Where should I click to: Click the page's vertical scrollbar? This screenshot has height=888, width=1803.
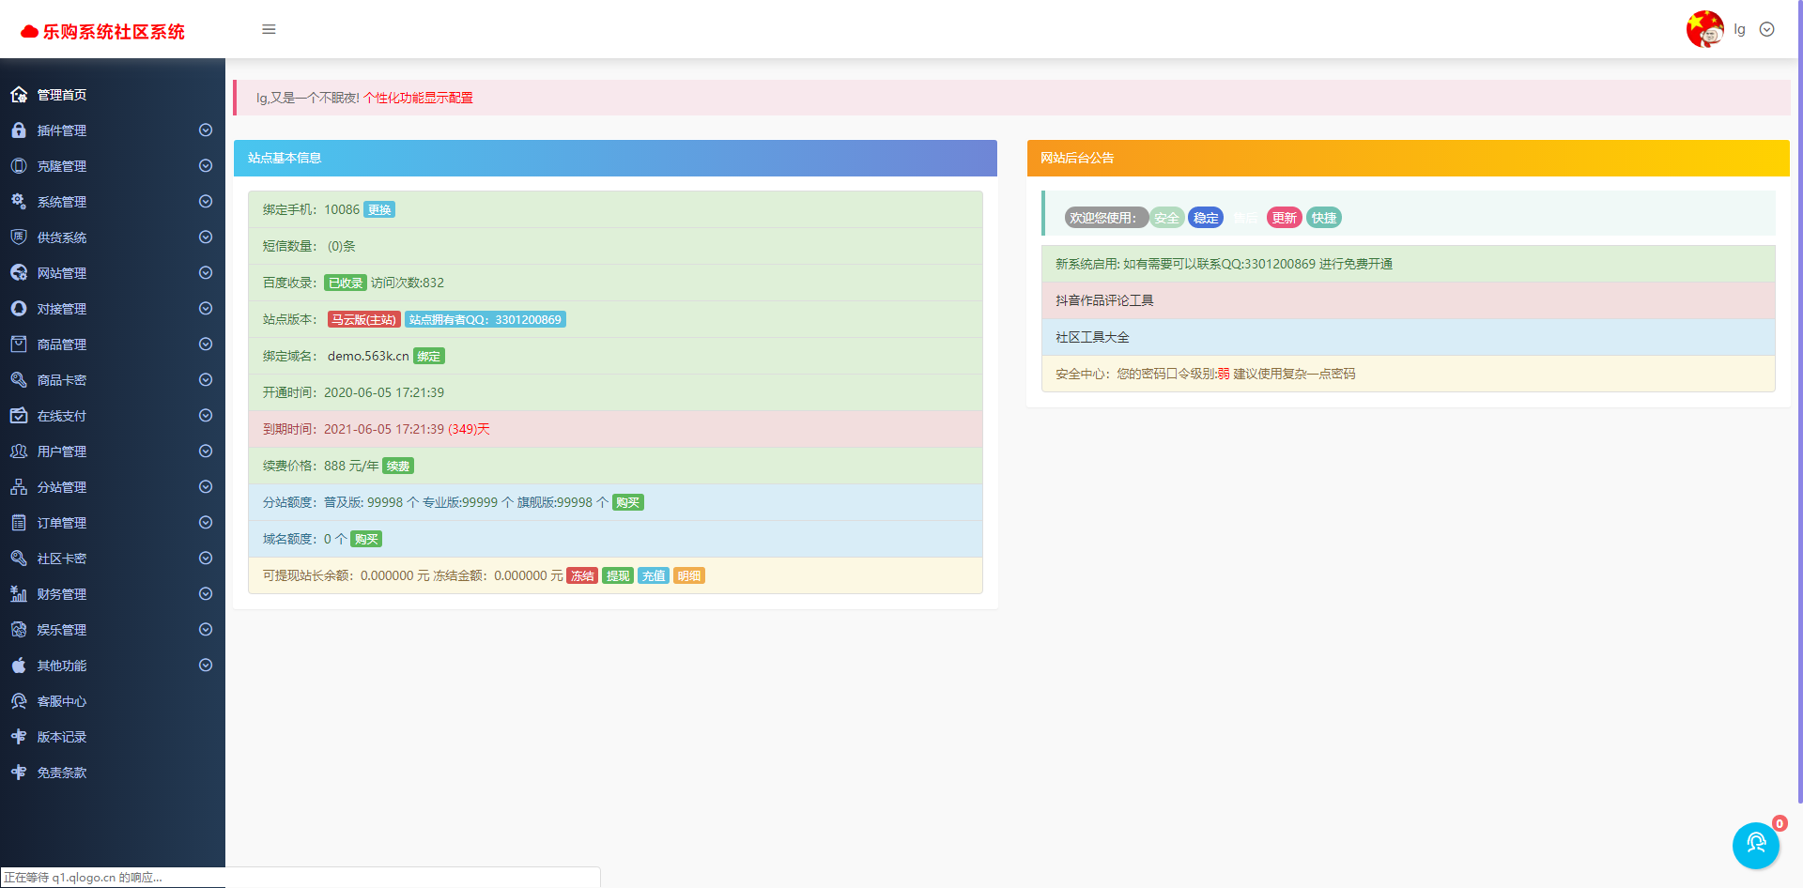pos(1798,375)
